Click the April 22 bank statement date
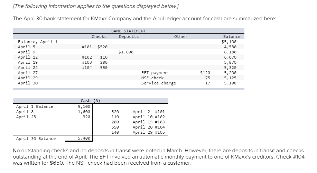Image resolution: width=317 pixels, height=173 pixels. pyautogui.click(x=28, y=68)
